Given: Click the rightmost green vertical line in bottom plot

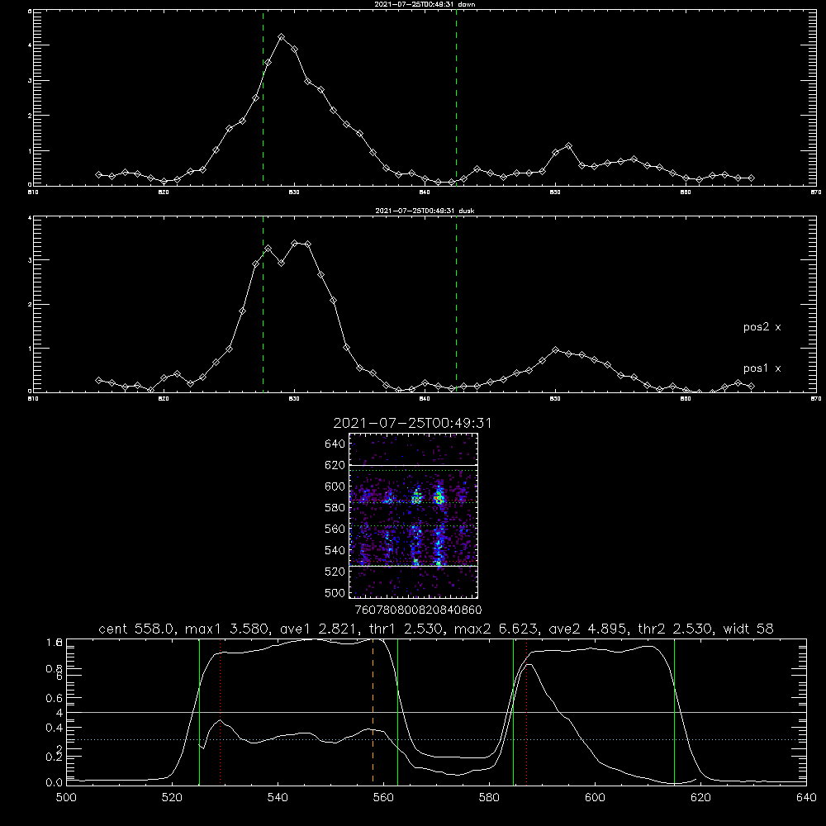Looking at the screenshot, I should pos(674,711).
